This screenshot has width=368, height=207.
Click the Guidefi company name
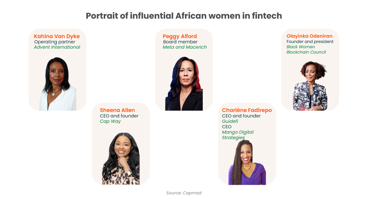point(230,121)
